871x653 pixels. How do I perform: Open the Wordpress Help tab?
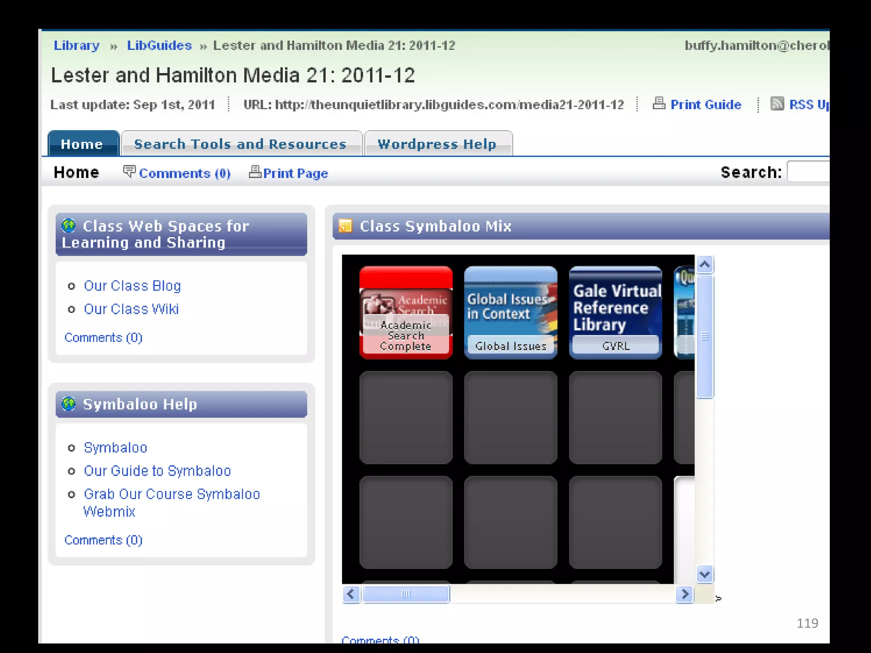(437, 144)
